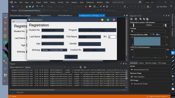Redo the last action

(x=42, y=7)
